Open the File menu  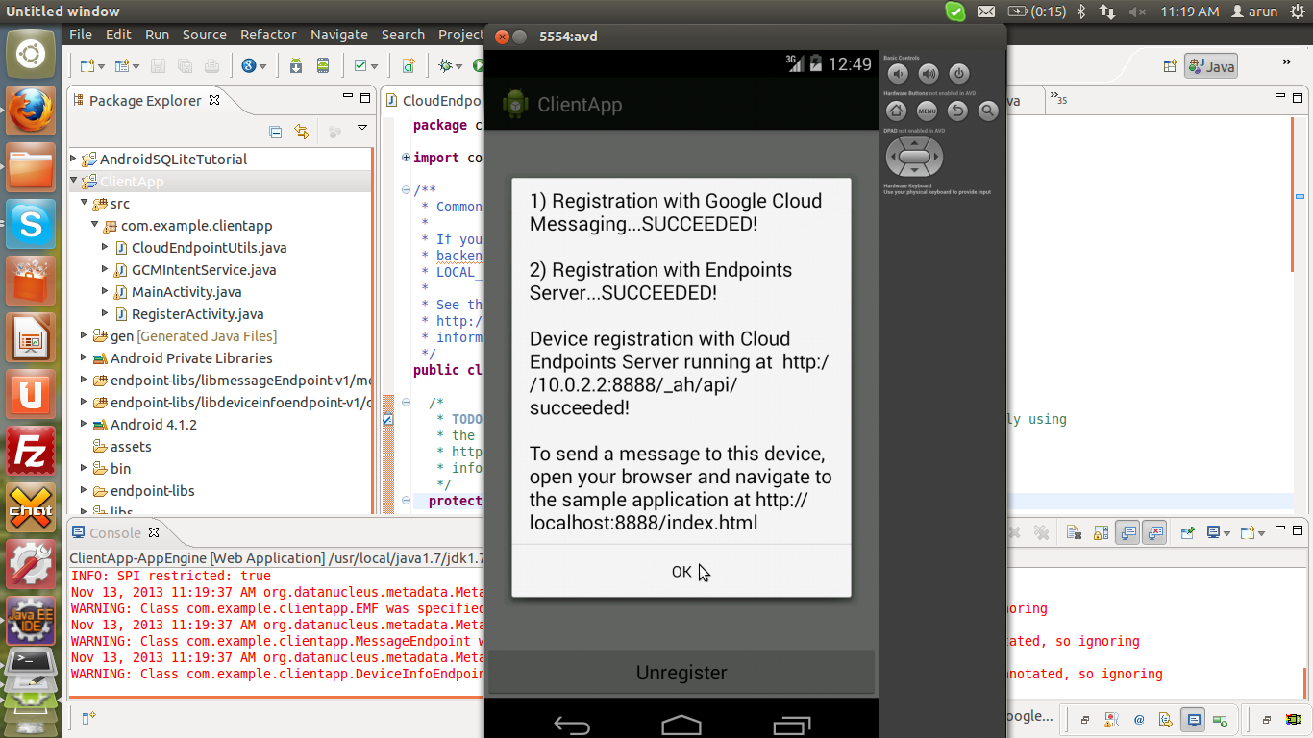pyautogui.click(x=81, y=35)
